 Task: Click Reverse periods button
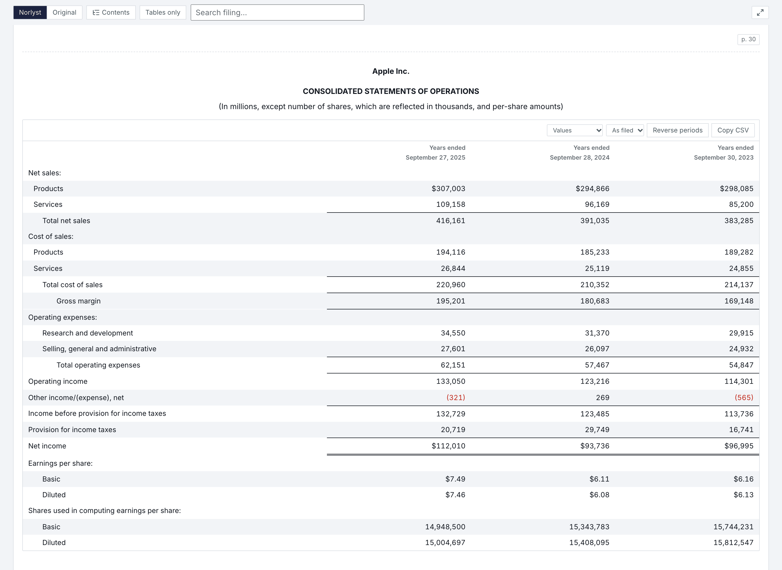(x=677, y=130)
